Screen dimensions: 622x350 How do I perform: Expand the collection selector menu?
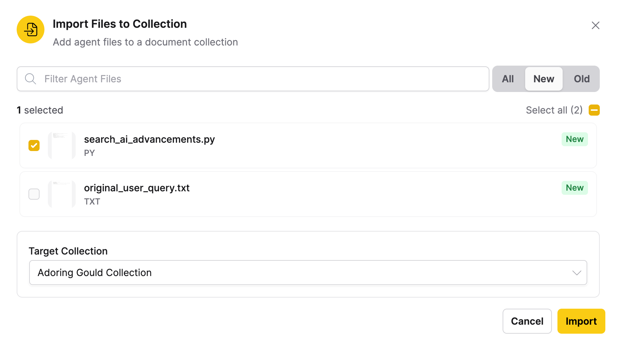point(308,273)
